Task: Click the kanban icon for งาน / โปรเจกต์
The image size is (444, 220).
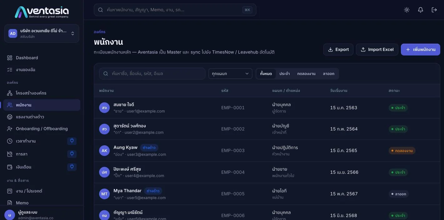Action: pyautogui.click(x=10, y=191)
